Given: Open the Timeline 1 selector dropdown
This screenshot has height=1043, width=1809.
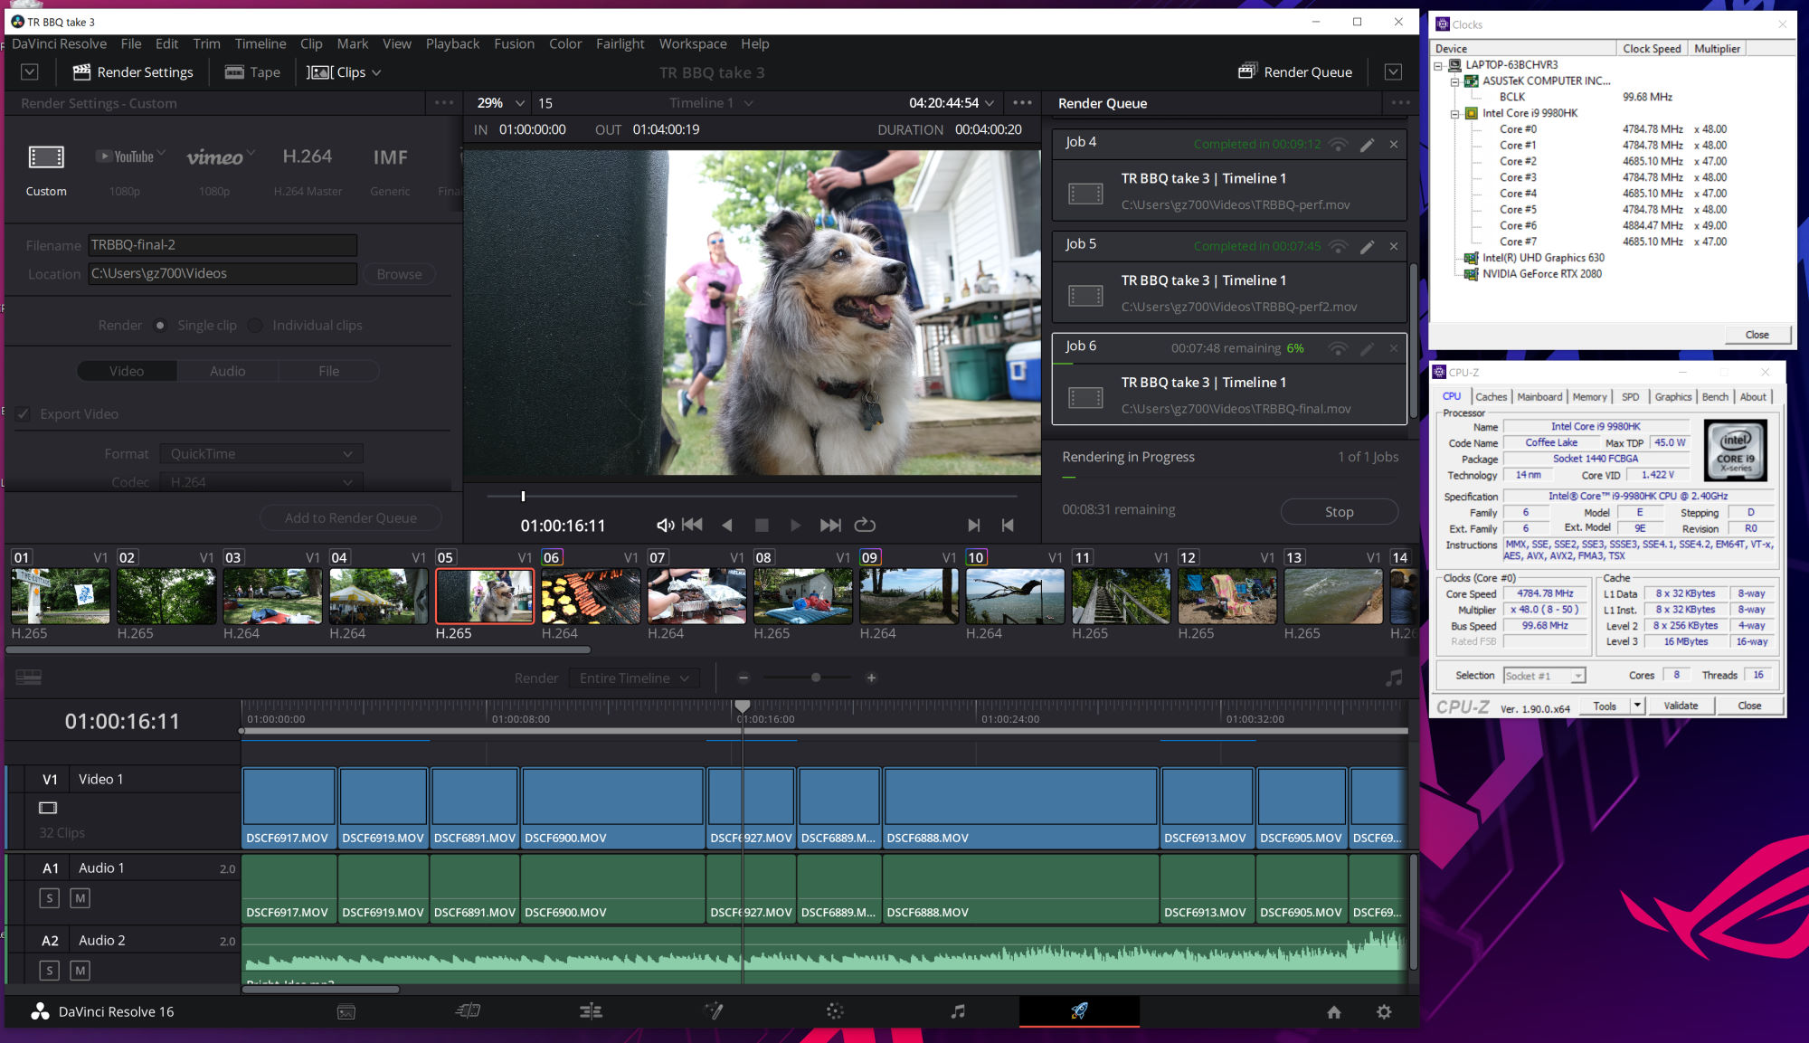Looking at the screenshot, I should [x=711, y=103].
